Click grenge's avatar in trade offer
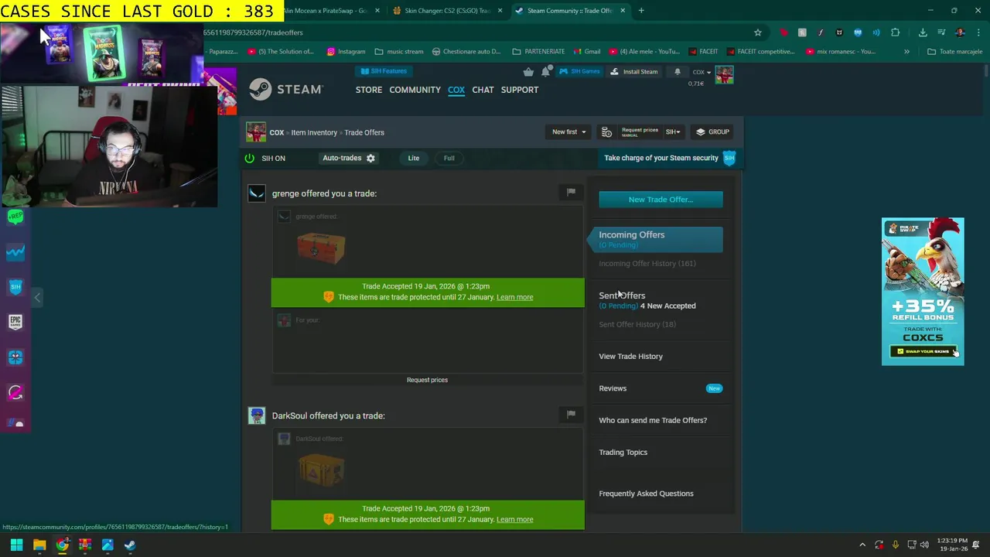The width and height of the screenshot is (990, 557). [x=256, y=193]
